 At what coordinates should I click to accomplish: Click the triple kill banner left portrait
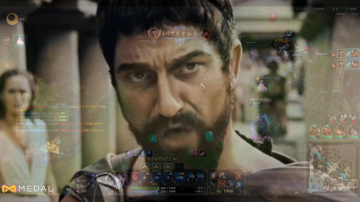click(154, 34)
